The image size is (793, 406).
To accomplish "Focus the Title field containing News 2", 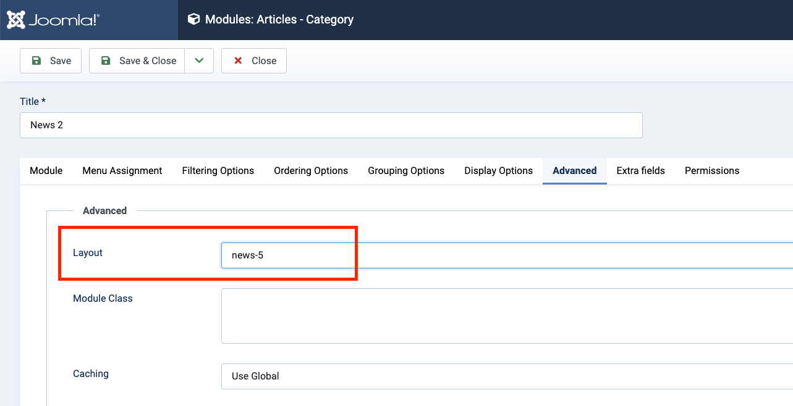I will tap(331, 125).
